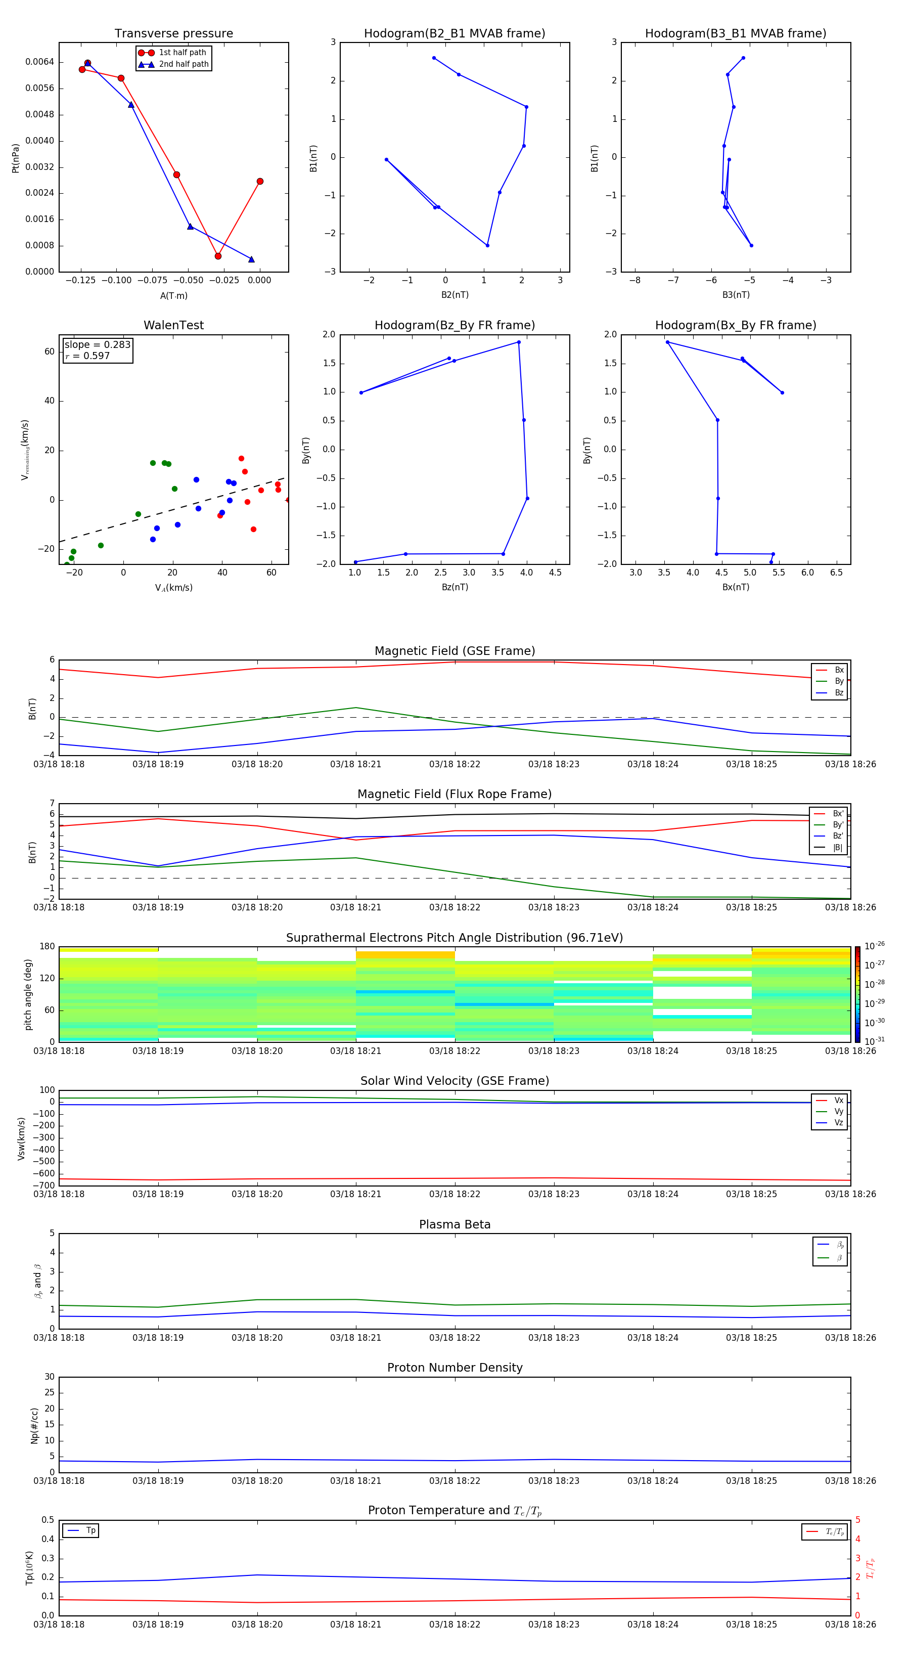Click the "Hodogram(Bx_By FR frame)" title
Screen dimensions: 910x1669
[x=736, y=325]
